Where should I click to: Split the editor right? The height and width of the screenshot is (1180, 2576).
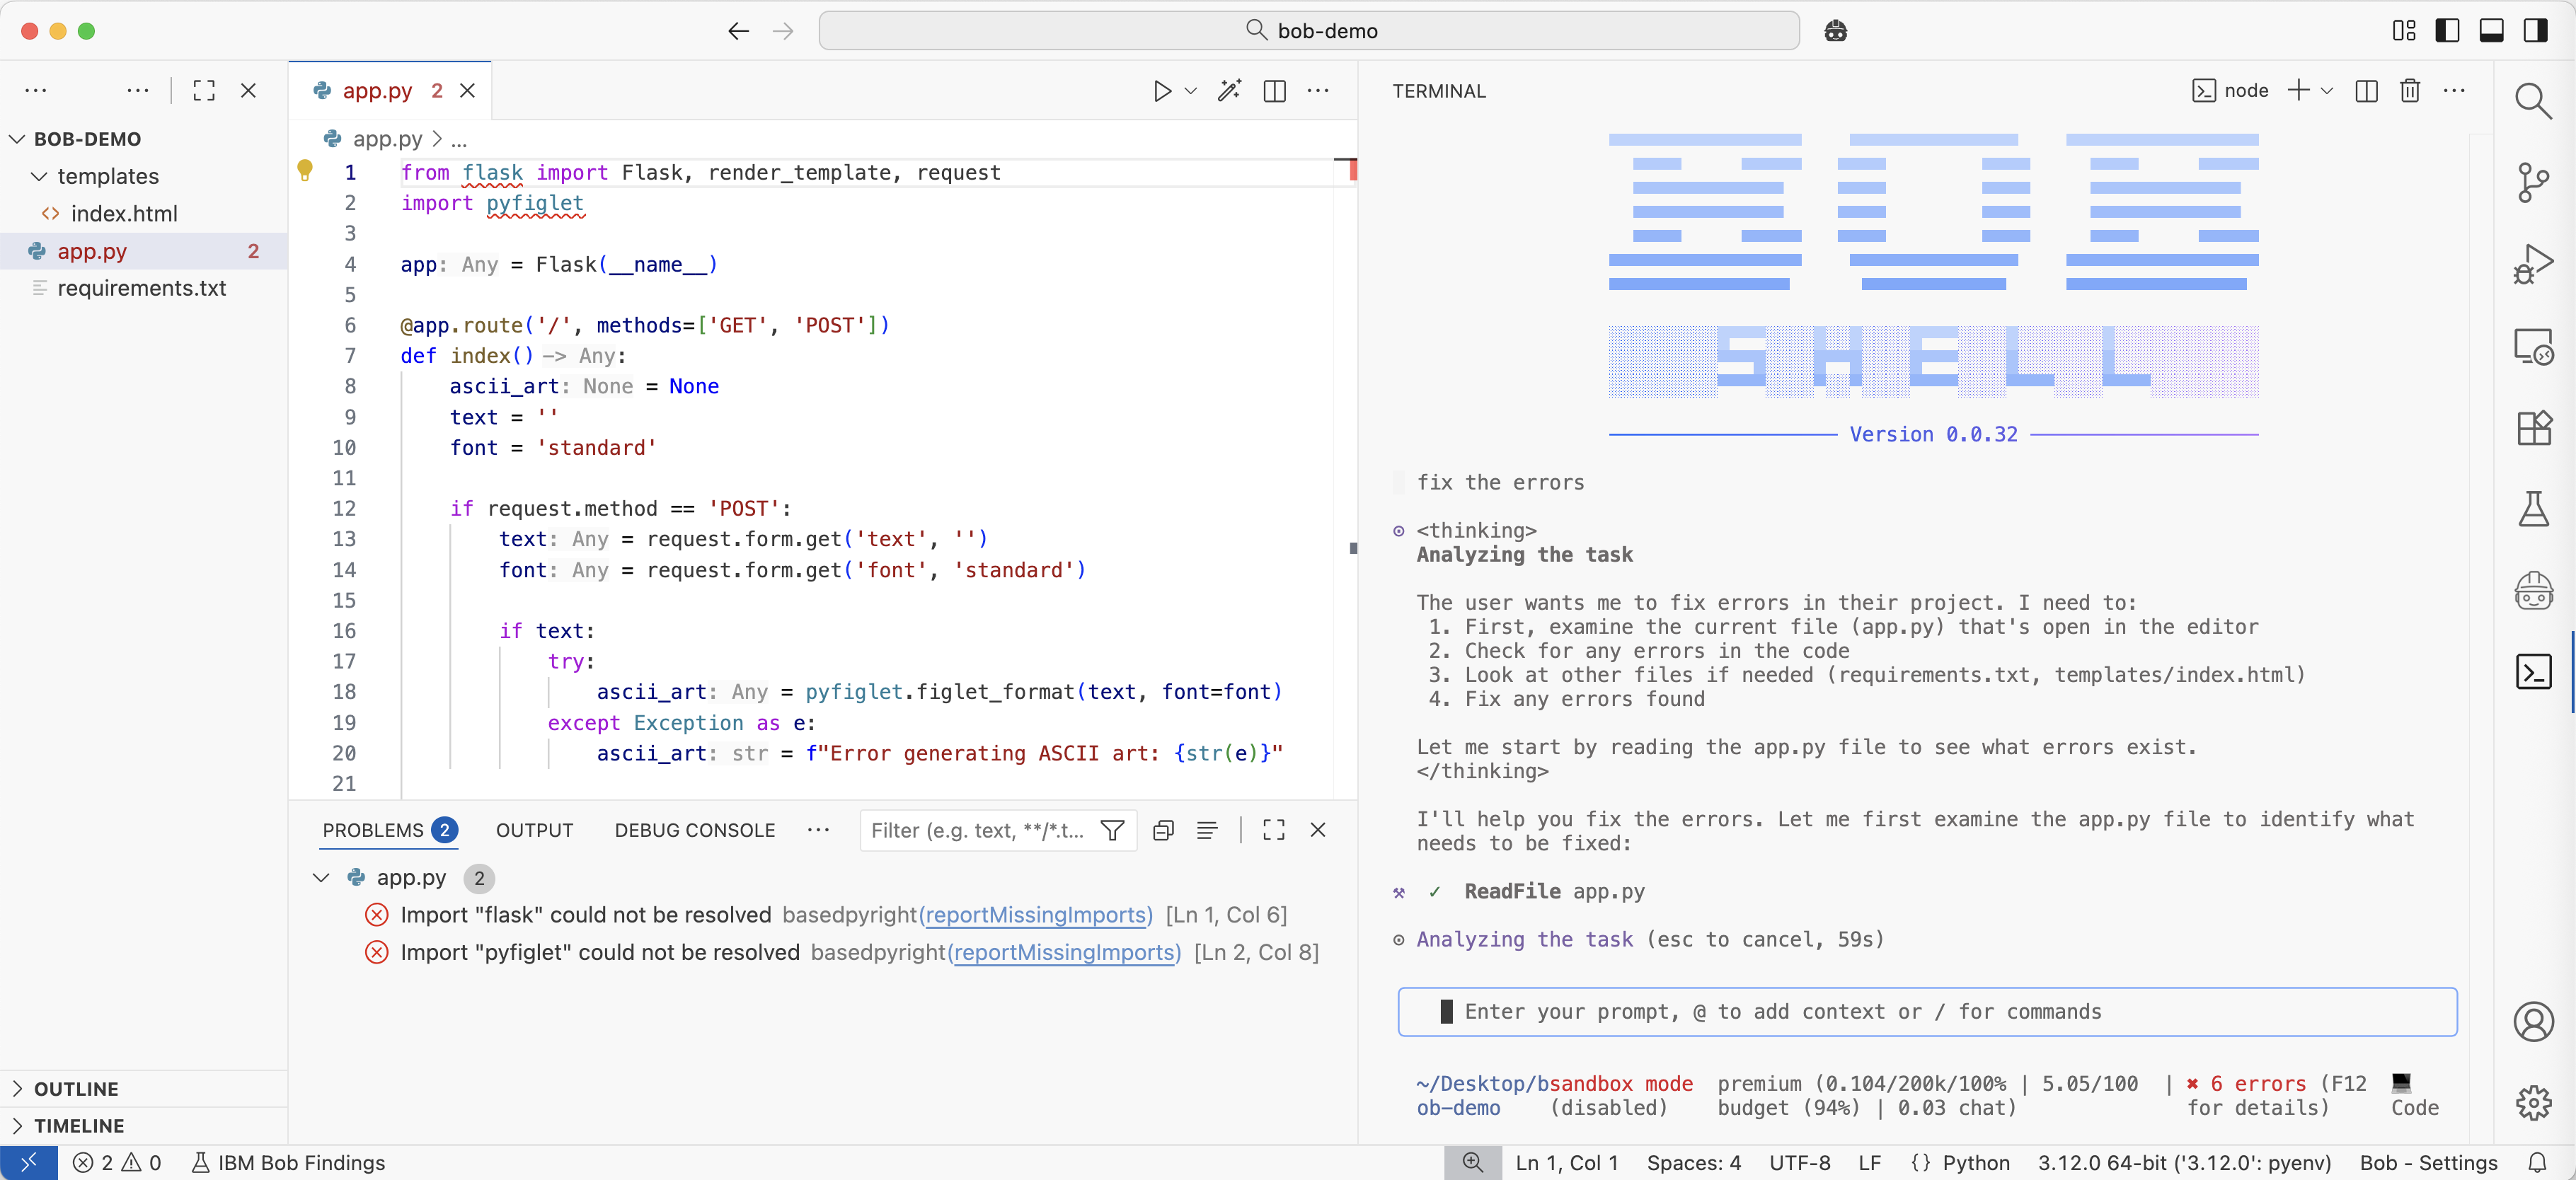(1274, 91)
